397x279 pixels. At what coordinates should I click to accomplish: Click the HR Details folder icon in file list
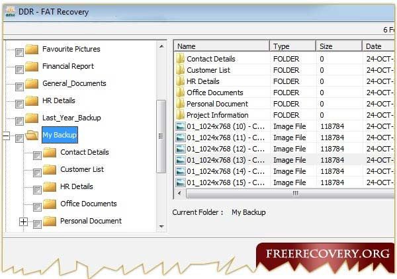180,81
